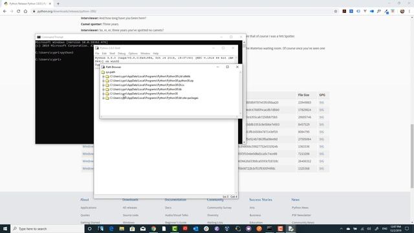Switch to Chrome on the taskbar

pos(153,228)
